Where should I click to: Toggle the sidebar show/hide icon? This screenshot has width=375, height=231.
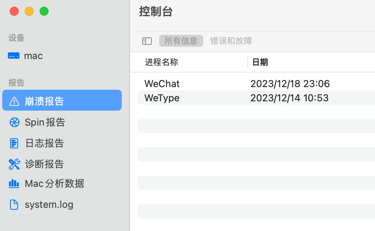coord(147,41)
